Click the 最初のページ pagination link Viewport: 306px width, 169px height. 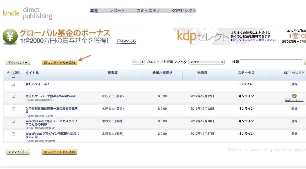click(x=238, y=150)
